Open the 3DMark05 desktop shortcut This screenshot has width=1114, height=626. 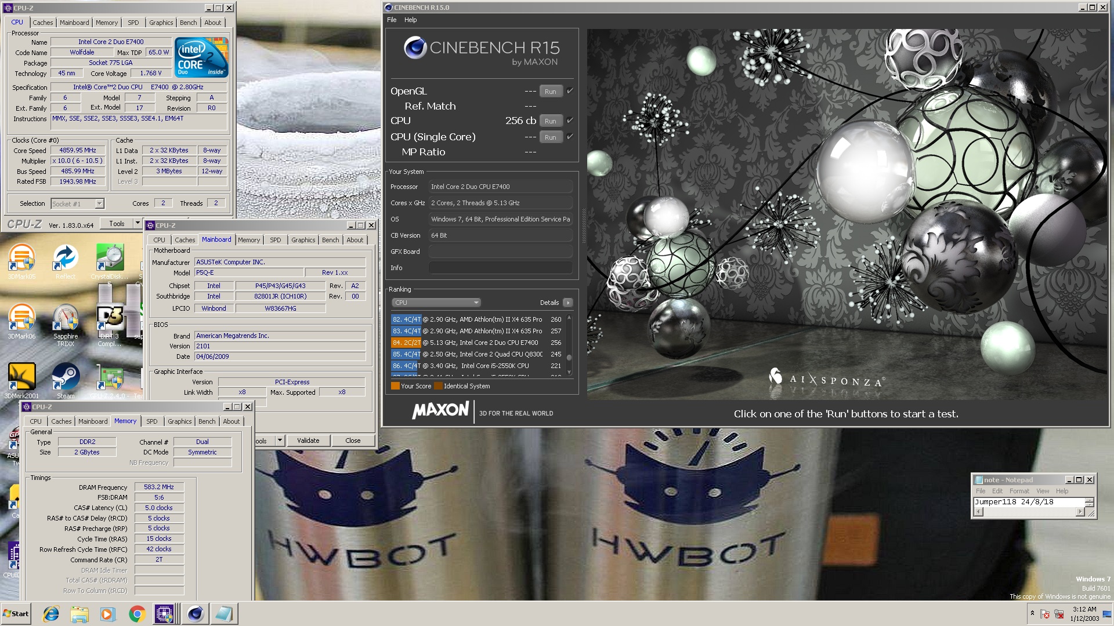pyautogui.click(x=21, y=260)
